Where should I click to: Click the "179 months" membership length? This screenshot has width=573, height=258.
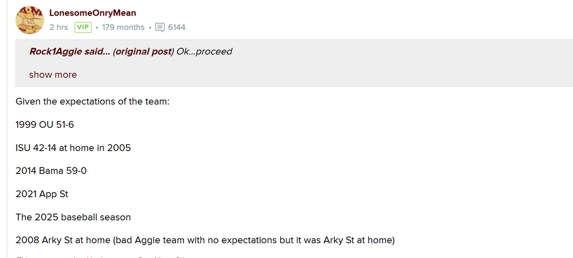123,27
